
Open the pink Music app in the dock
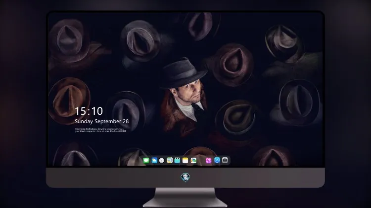coord(208,160)
